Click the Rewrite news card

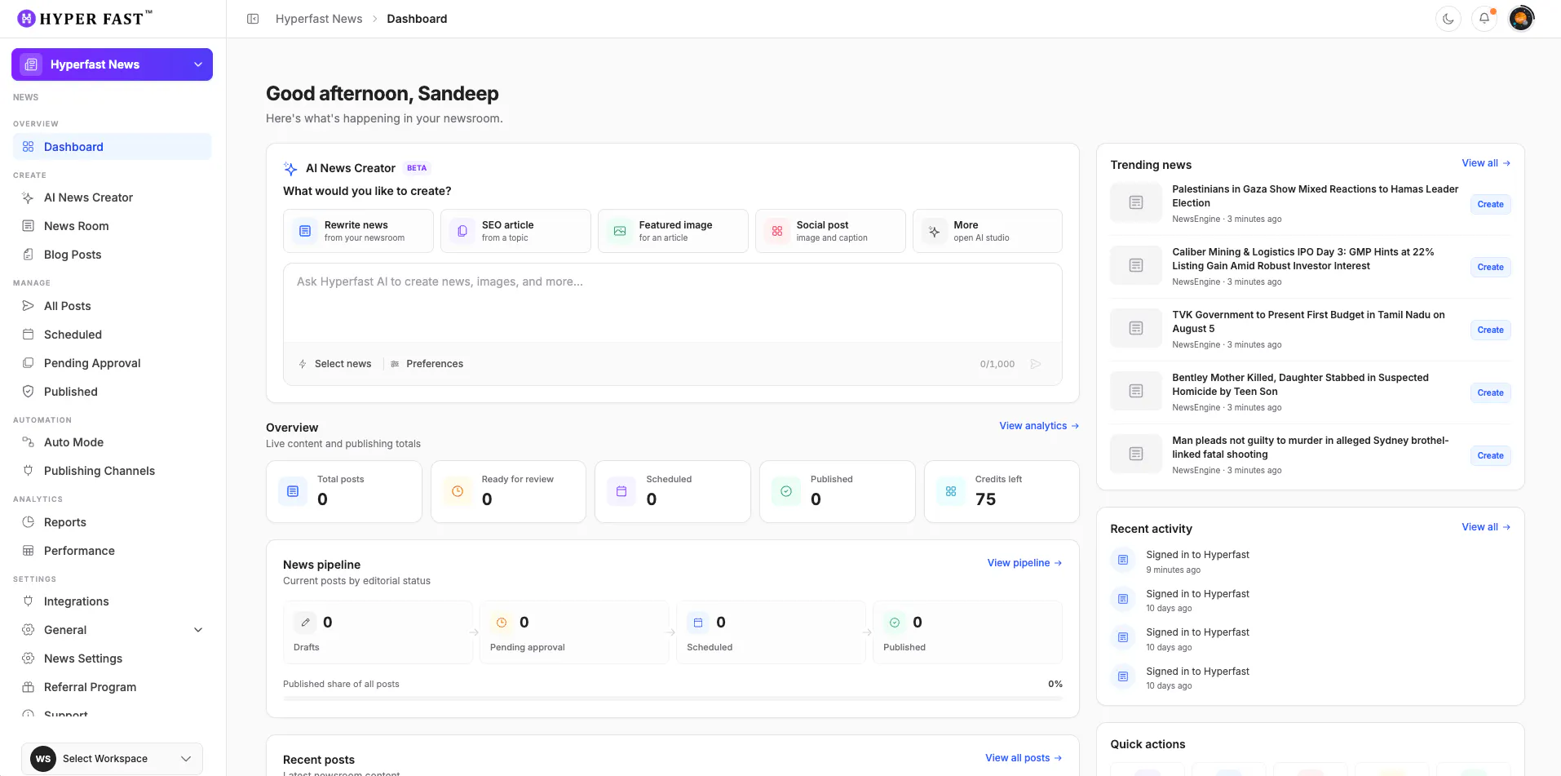coord(358,231)
